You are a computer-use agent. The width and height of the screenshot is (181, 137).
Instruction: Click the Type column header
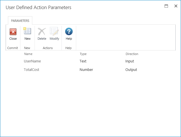pos(83,54)
